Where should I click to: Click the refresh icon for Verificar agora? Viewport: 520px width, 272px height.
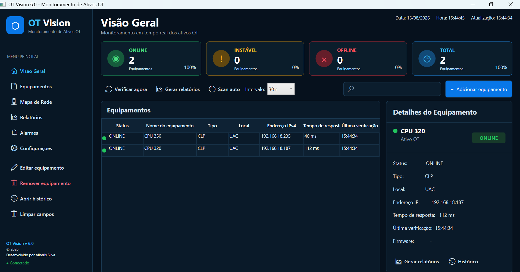tap(109, 89)
